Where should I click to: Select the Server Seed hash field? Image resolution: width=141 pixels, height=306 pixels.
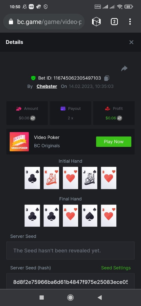70,282
